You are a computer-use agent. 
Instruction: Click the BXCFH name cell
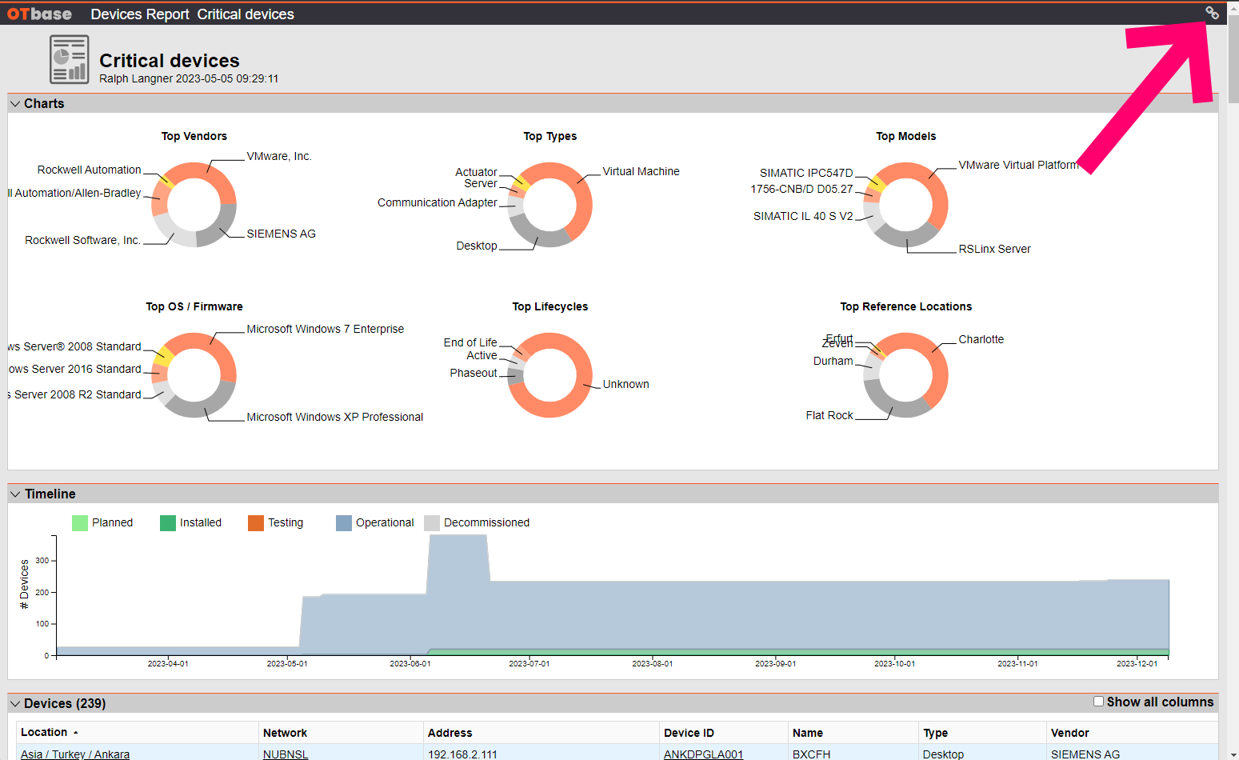(811, 754)
